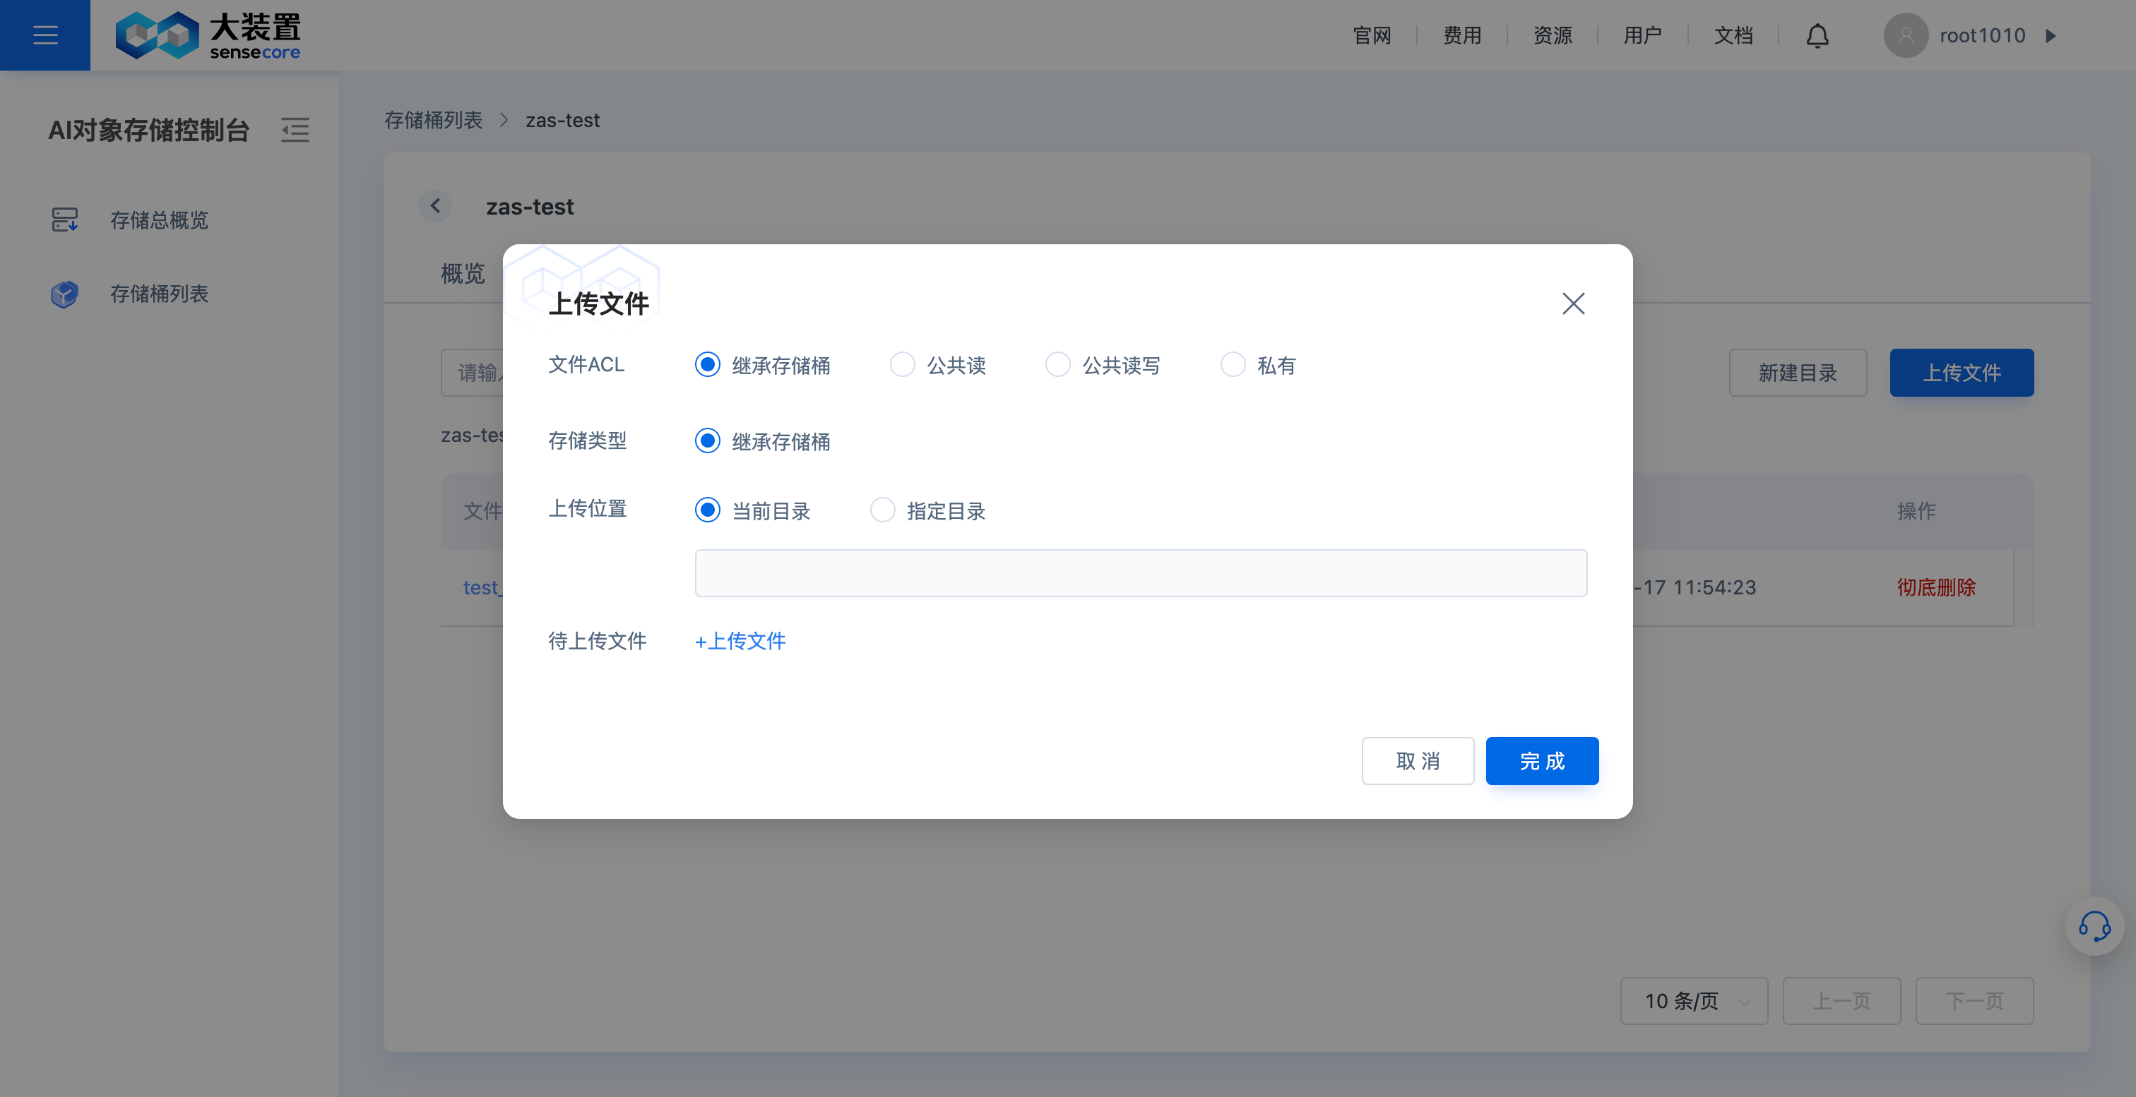Click the 取消 button
This screenshot has height=1097, width=2136.
point(1417,760)
